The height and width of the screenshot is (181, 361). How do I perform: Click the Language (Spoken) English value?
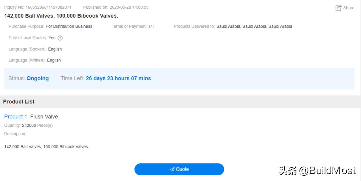pyautogui.click(x=55, y=49)
